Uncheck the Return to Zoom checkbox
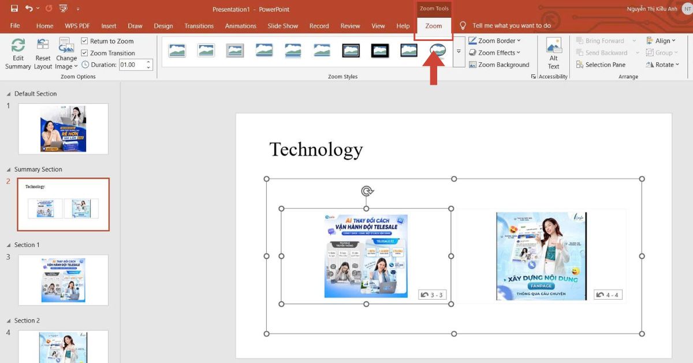The height and width of the screenshot is (363, 693). 85,41
